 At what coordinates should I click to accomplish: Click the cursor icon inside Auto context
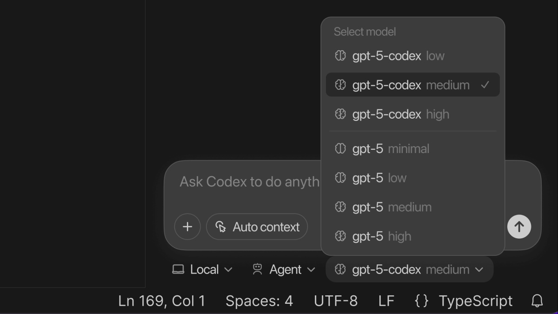click(221, 227)
